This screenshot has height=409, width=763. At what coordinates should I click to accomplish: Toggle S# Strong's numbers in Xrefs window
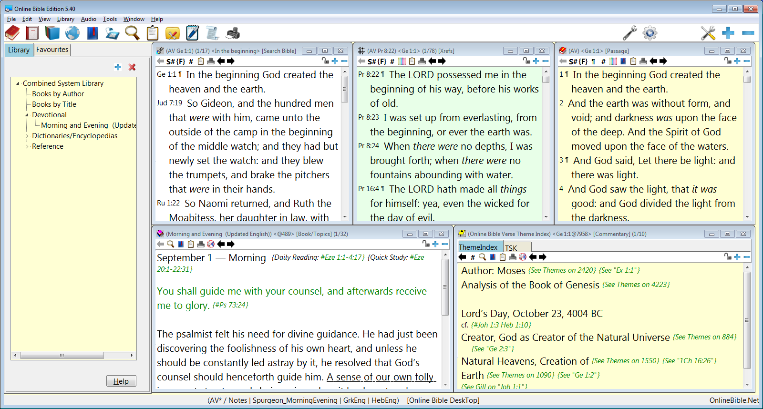371,61
